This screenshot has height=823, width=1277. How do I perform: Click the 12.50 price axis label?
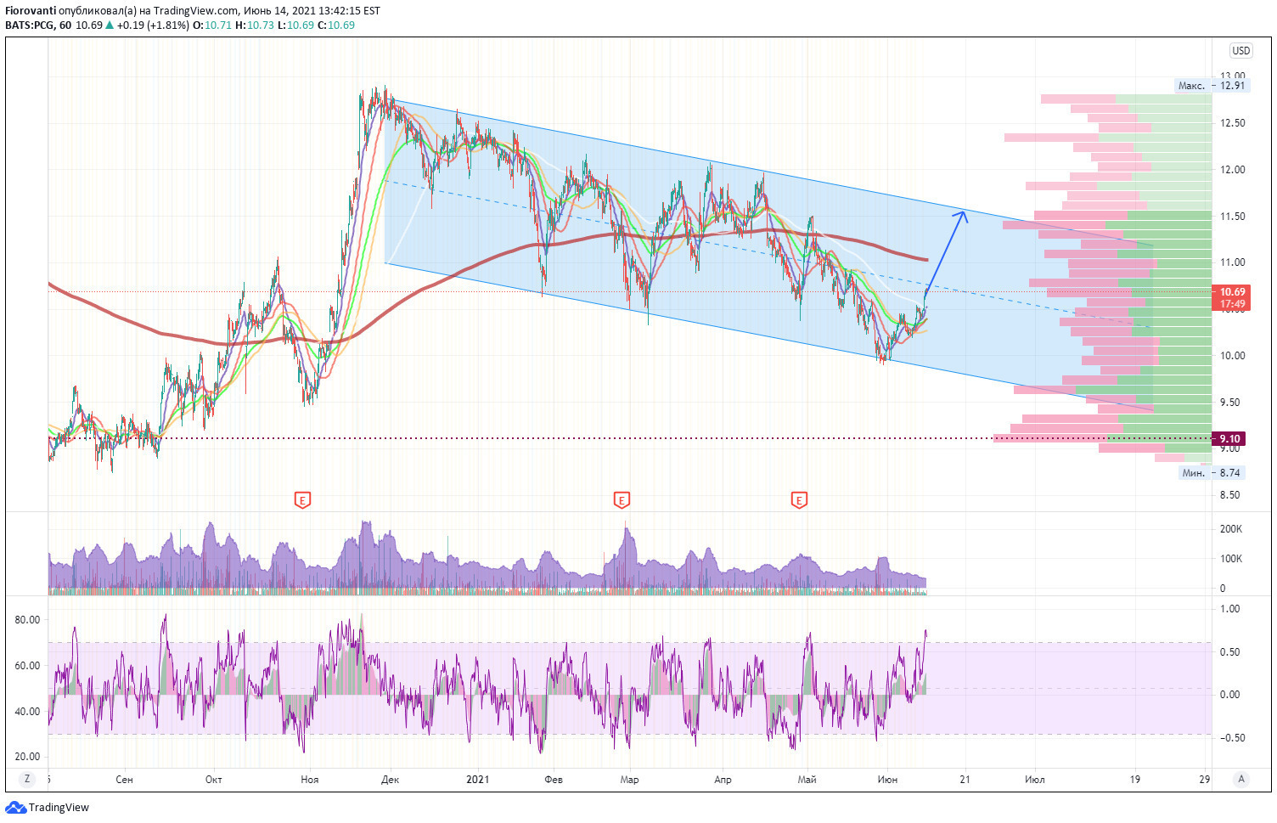point(1233,123)
